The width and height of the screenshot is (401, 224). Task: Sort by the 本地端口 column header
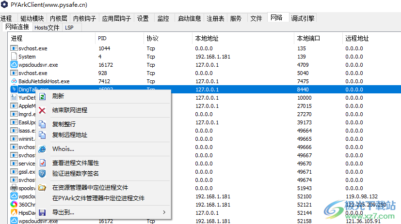click(318, 38)
